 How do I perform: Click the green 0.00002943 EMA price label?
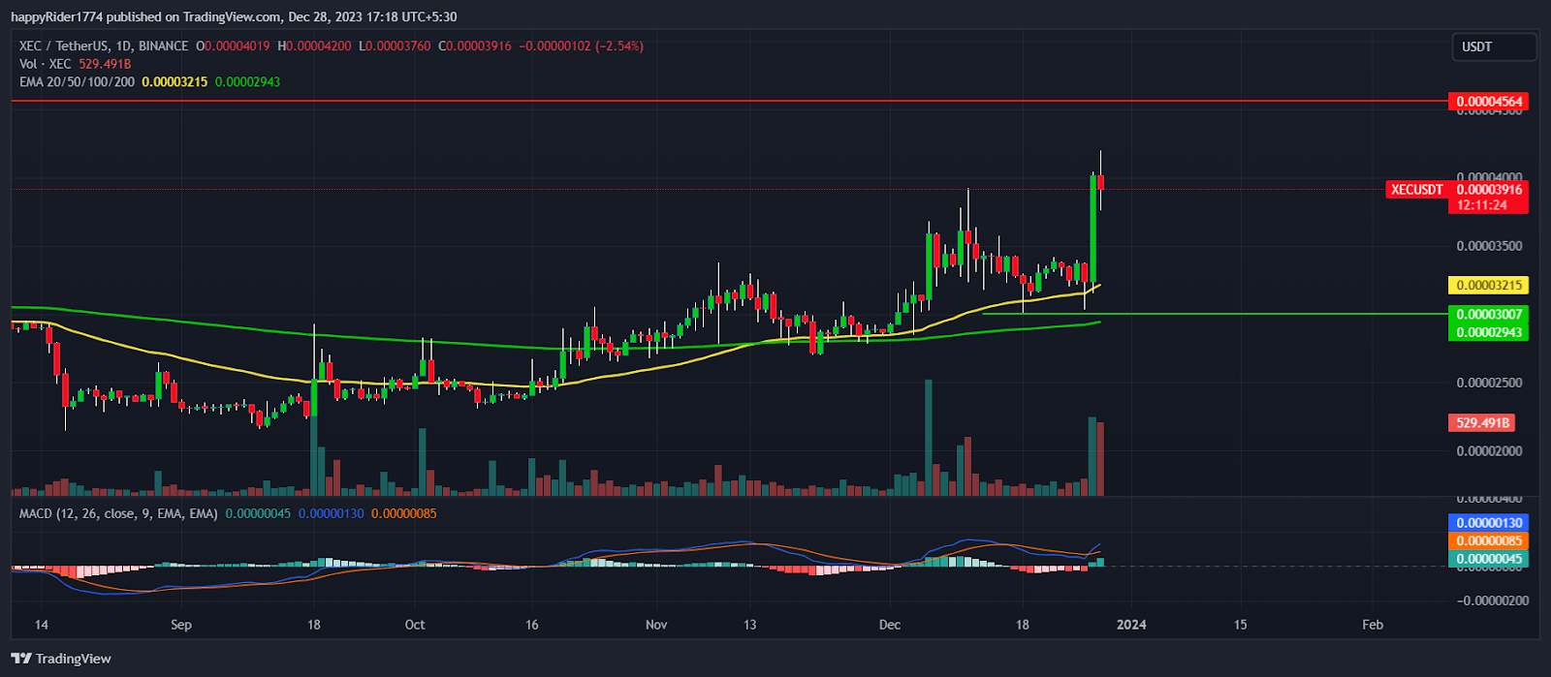1488,332
